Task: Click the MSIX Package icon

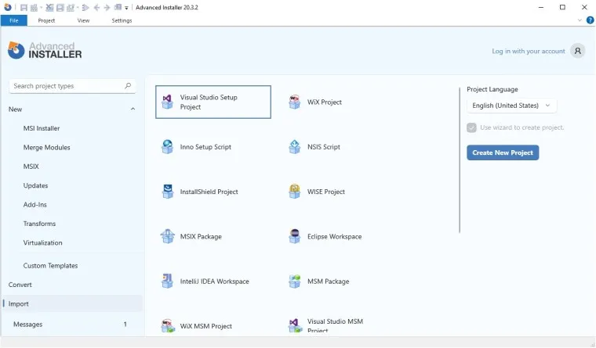Action: (x=167, y=236)
